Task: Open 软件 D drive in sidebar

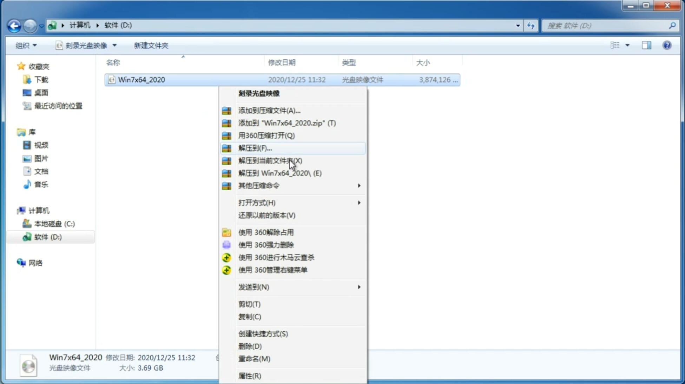Action: pyautogui.click(x=47, y=237)
